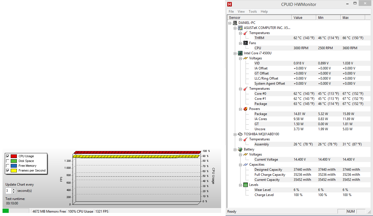
Task: Click thermometer icon under ASUSTeK node
Action: (246, 33)
